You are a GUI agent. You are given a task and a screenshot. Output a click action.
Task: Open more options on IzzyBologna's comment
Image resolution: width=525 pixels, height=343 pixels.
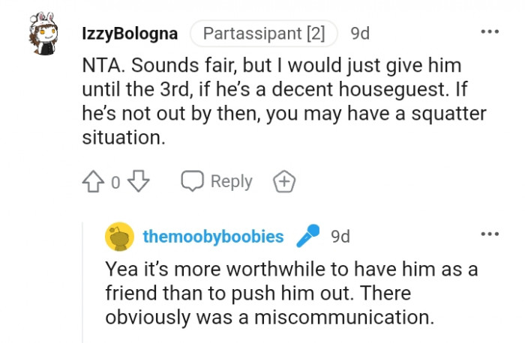[489, 33]
